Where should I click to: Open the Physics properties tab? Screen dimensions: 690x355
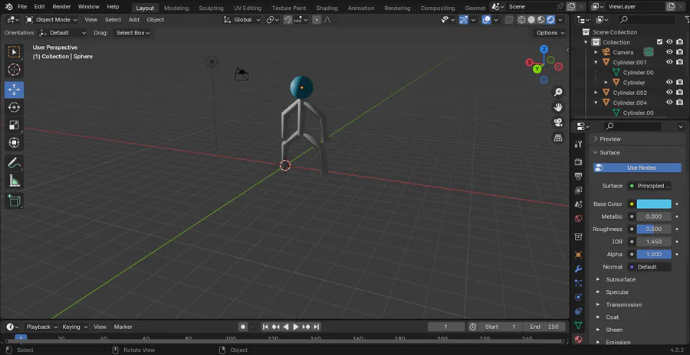[579, 297]
